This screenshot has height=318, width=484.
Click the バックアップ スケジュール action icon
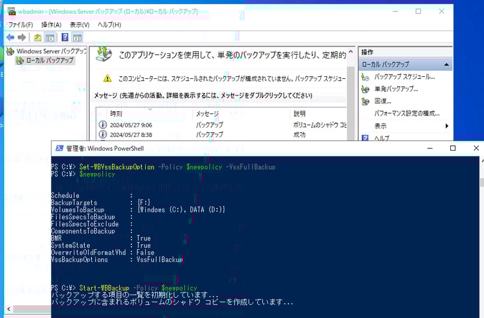[x=365, y=77]
